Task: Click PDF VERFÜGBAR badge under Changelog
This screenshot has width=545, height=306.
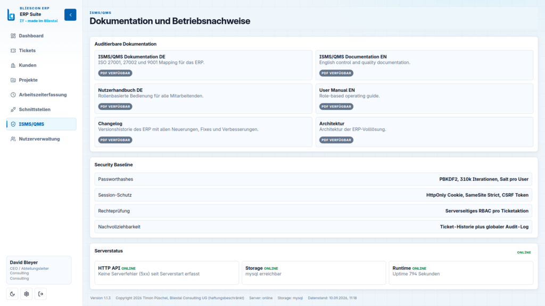Action: click(x=115, y=140)
